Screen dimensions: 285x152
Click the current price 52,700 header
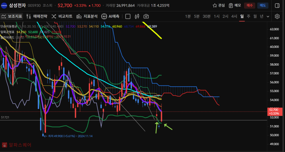point(65,6)
